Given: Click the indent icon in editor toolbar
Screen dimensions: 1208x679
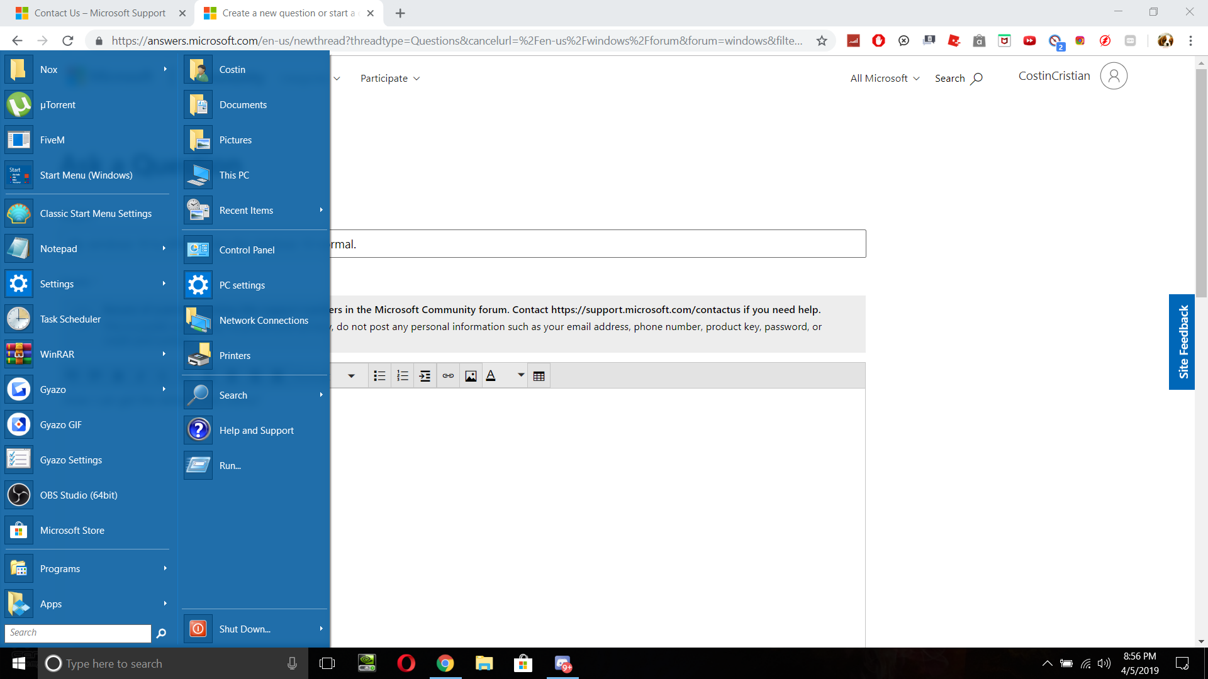Looking at the screenshot, I should click(425, 376).
